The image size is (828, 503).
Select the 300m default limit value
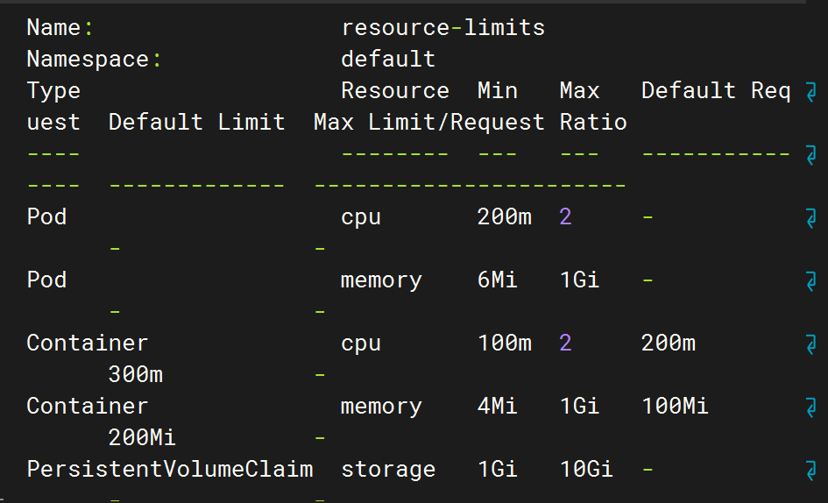click(135, 375)
